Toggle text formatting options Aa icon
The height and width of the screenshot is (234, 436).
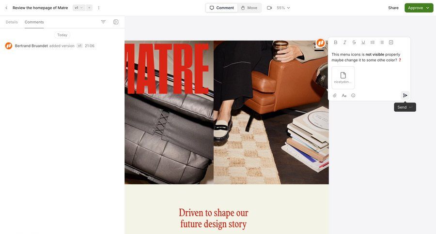(344, 96)
